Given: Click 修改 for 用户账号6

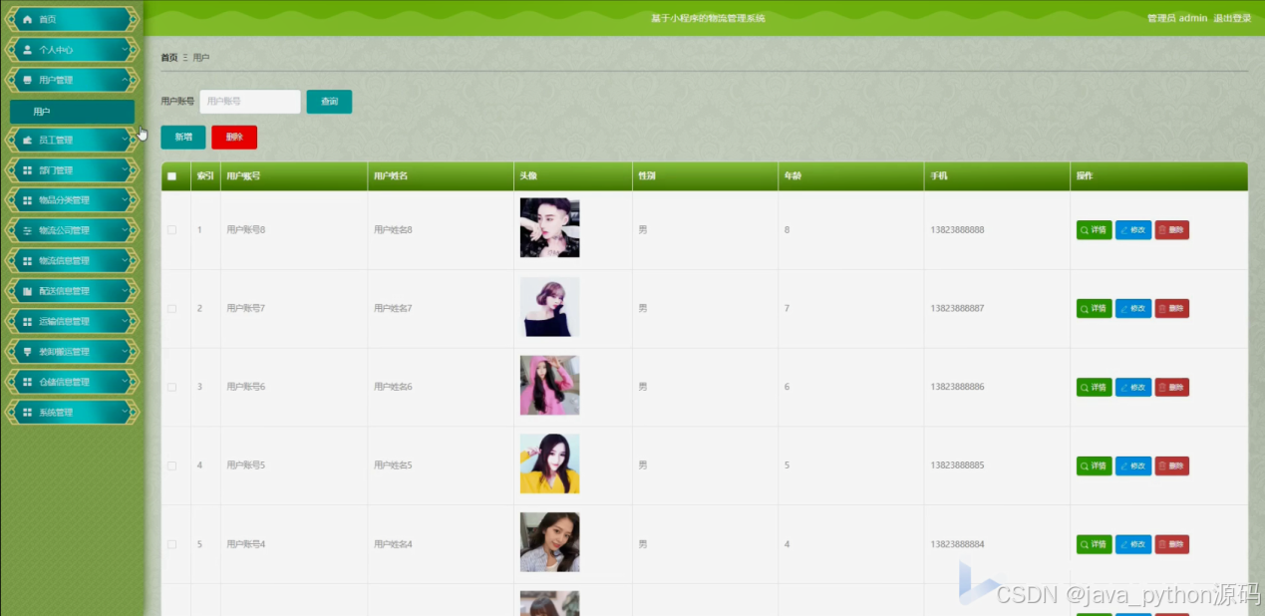Looking at the screenshot, I should pos(1133,387).
